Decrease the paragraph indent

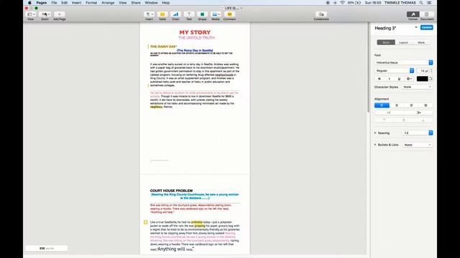[x=389, y=113]
